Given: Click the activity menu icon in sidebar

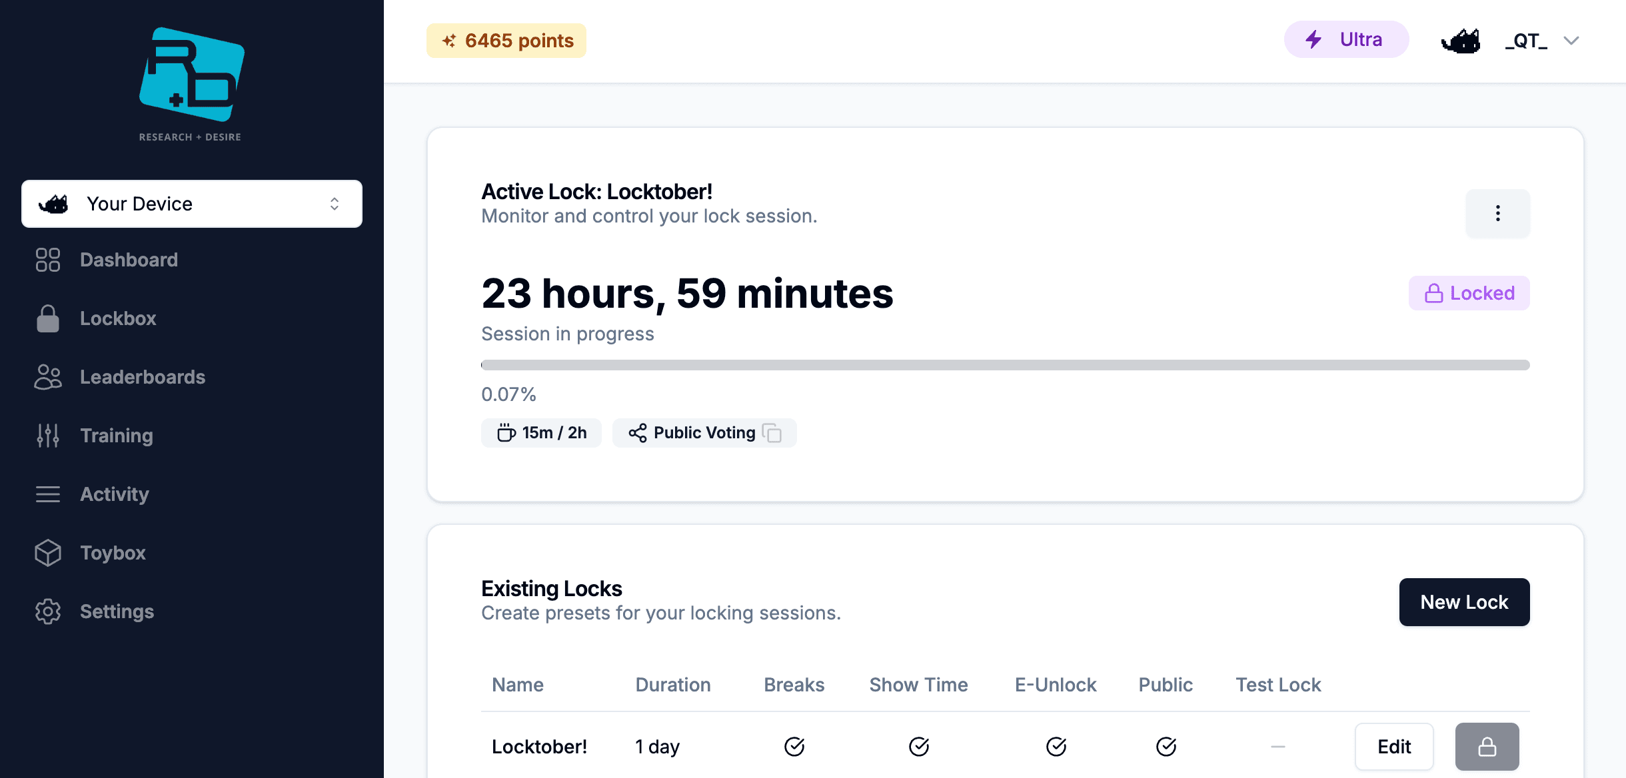Looking at the screenshot, I should pyautogui.click(x=47, y=493).
